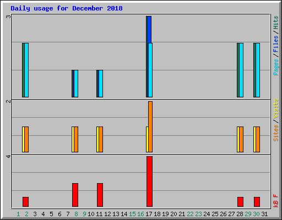Click the cyan Pages bar on day 11
The width and height of the screenshot is (282, 220).
101,84
